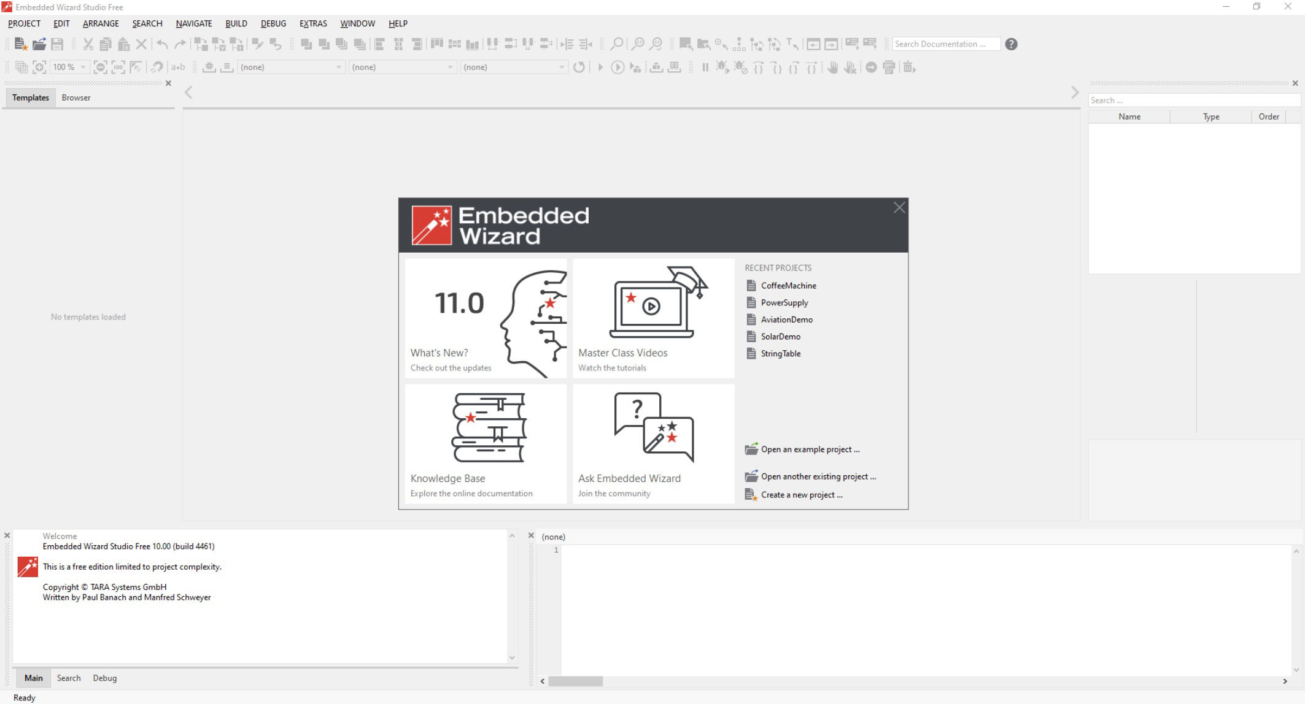The width and height of the screenshot is (1305, 704).
Task: Click Create a new project link
Action: pyautogui.click(x=801, y=495)
